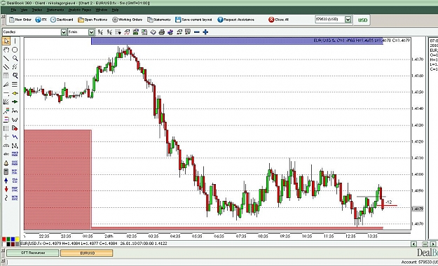The width and height of the screenshot is (438, 266).
Task: Show Open Positions
Action: click(93, 20)
